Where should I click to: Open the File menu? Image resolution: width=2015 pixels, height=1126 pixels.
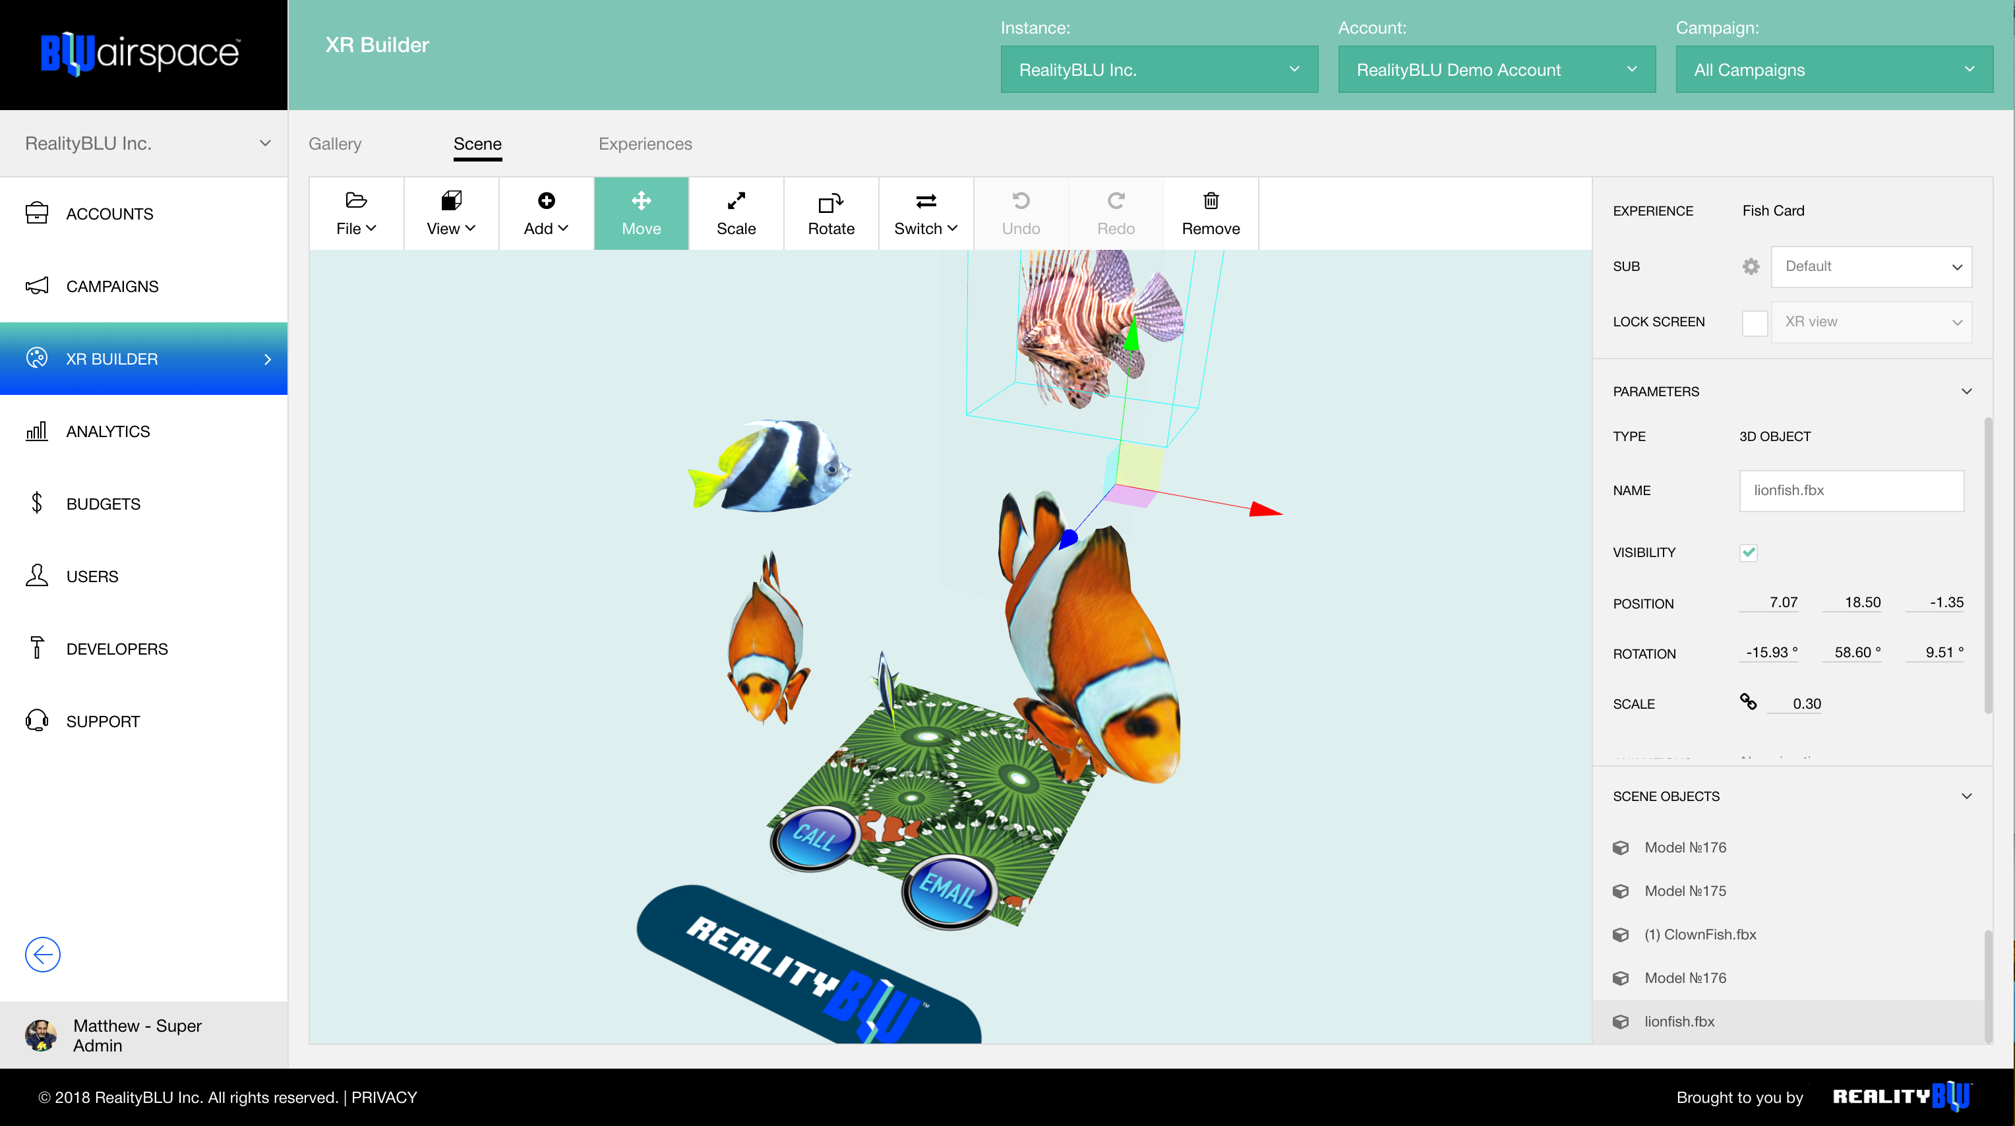click(x=356, y=213)
